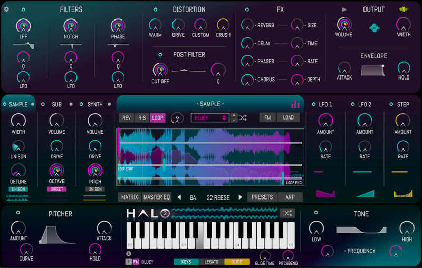Open settings with the gear icon
The height and width of the screenshot is (268, 422).
point(7,9)
